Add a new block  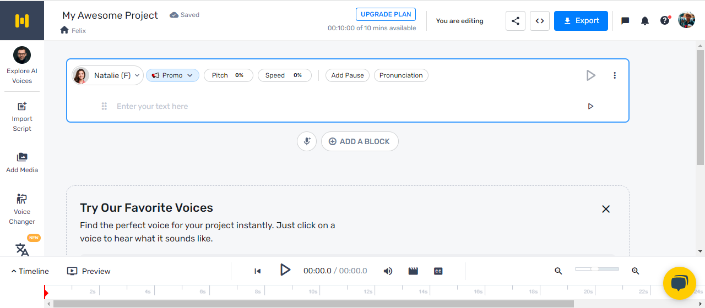pyautogui.click(x=360, y=141)
